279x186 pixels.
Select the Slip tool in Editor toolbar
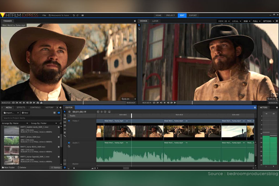tap(65, 122)
